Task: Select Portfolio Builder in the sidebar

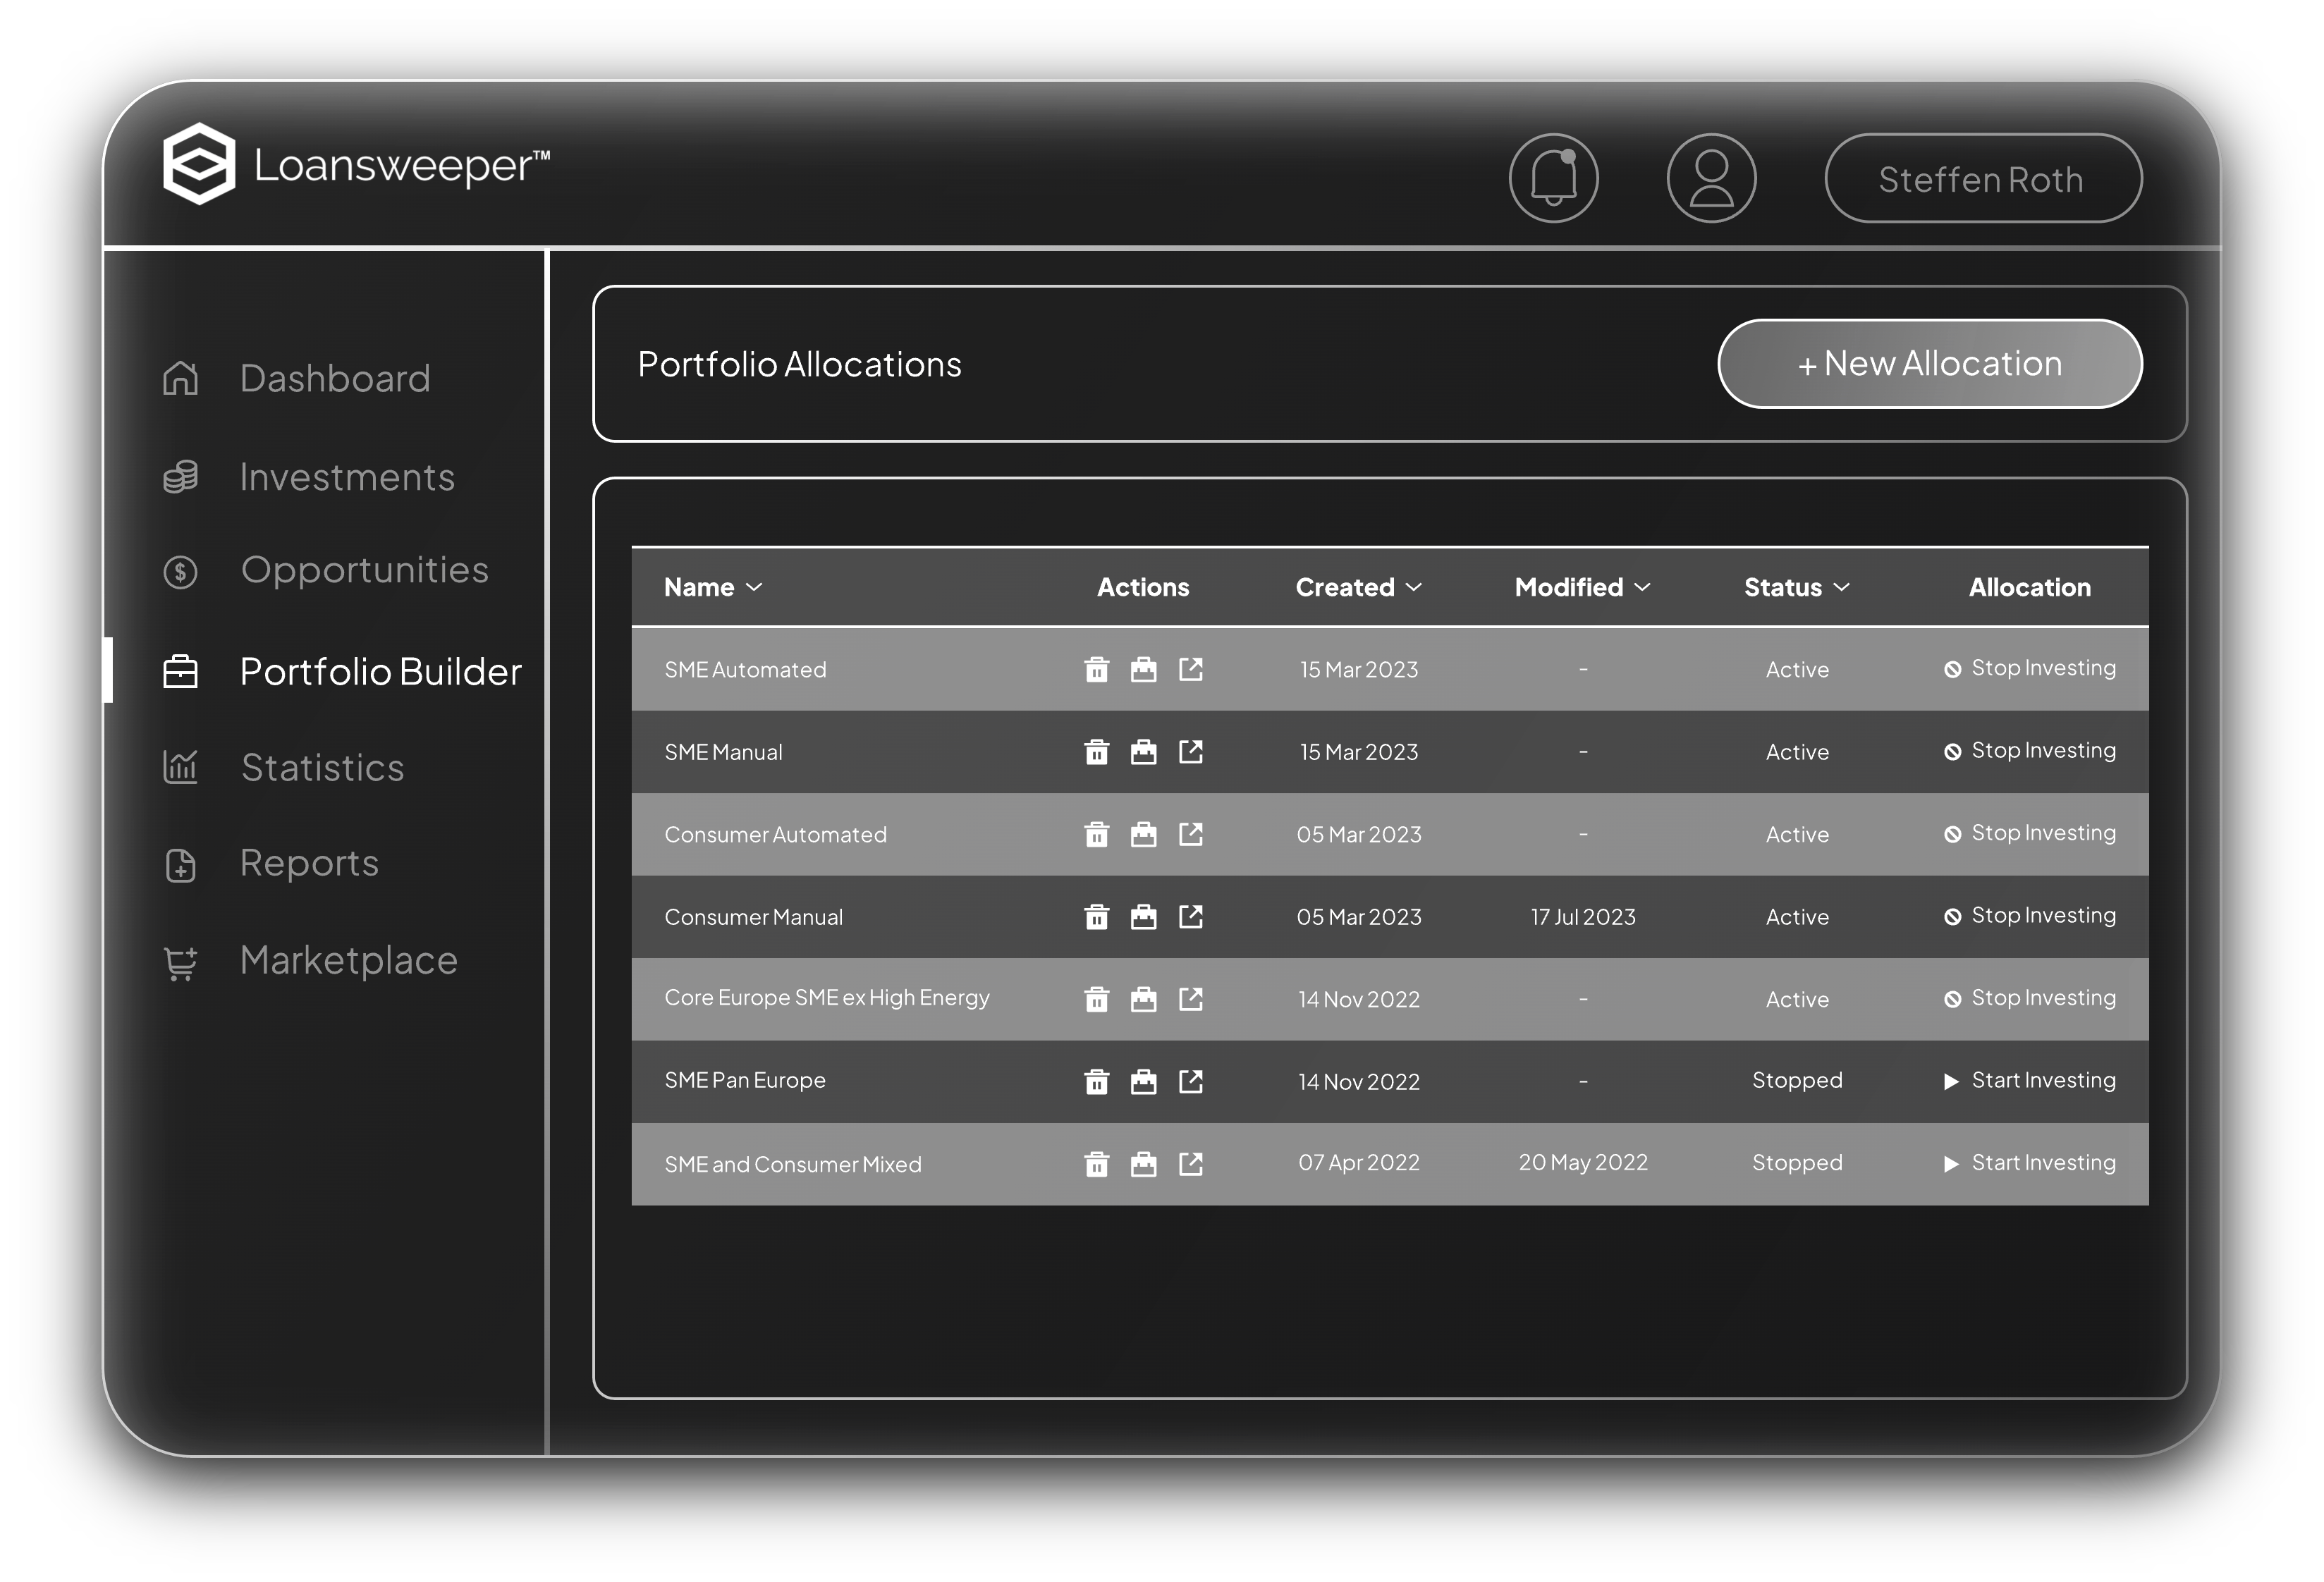Action: click(x=342, y=671)
